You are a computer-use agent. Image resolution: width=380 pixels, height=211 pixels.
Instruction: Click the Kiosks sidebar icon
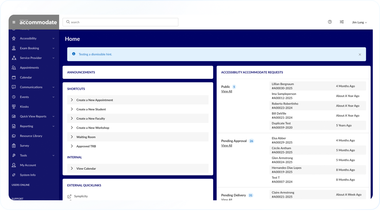(x=14, y=107)
